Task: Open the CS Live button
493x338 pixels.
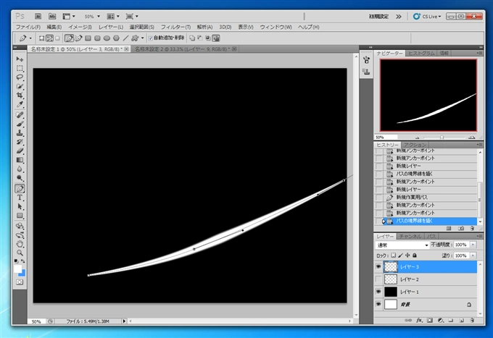Action: (x=427, y=17)
